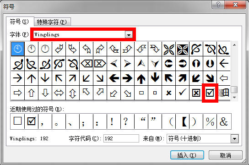The width and height of the screenshot is (249, 165).
Task: Pick the bold right arrow symbol
Action: pyautogui.click(x=127, y=78)
